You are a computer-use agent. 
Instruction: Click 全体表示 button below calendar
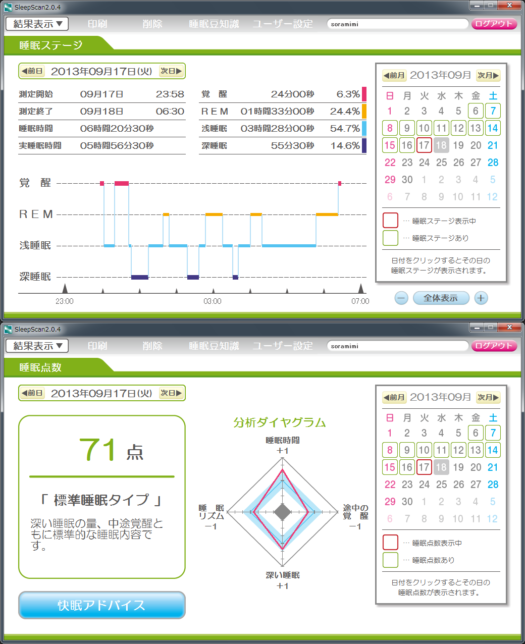point(441,298)
